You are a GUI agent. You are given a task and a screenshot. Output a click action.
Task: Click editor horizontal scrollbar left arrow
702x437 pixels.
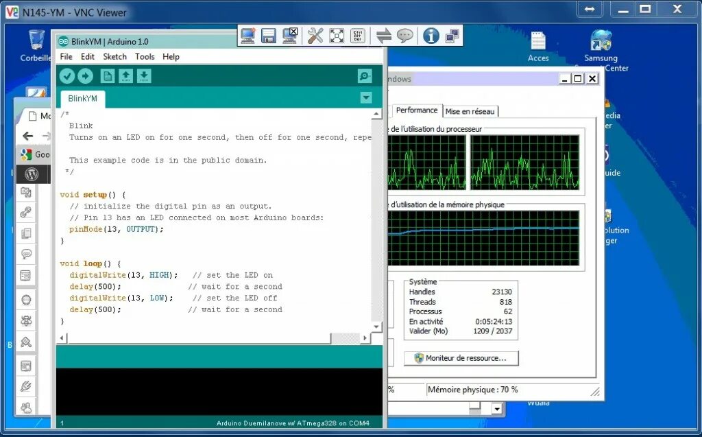tap(62, 338)
